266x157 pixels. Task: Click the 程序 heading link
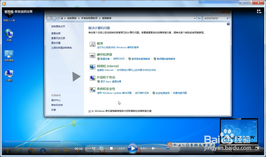(x=100, y=43)
